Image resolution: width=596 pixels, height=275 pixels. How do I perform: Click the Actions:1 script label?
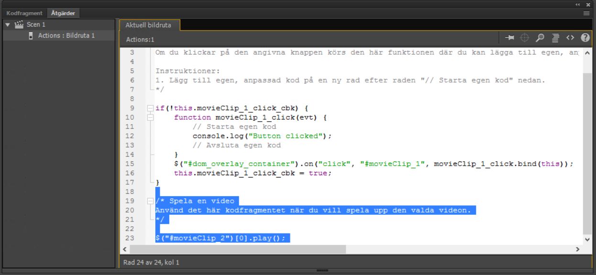pos(140,40)
